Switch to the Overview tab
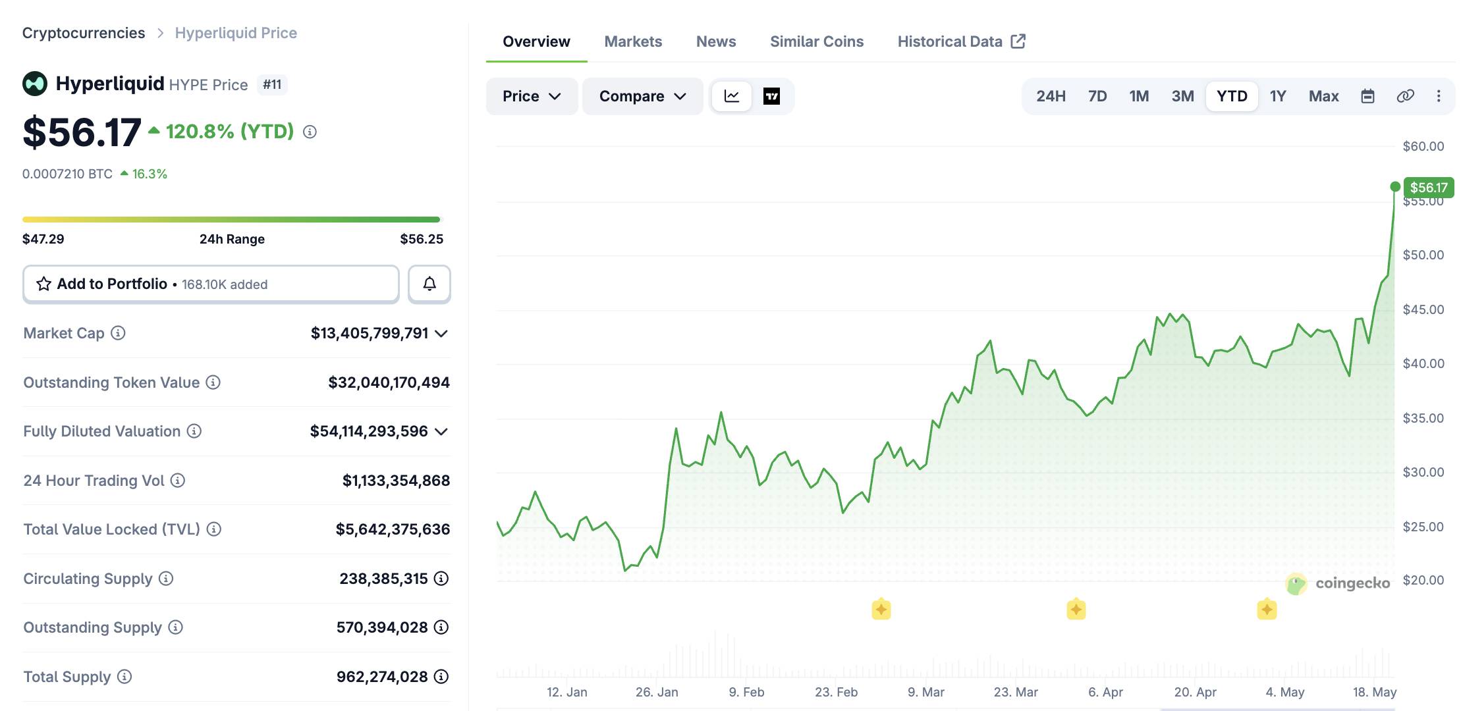The height and width of the screenshot is (711, 1461). (536, 41)
